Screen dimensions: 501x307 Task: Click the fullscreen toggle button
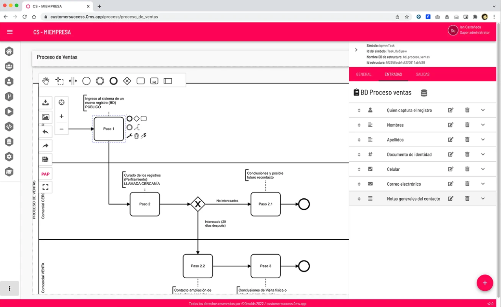(46, 187)
